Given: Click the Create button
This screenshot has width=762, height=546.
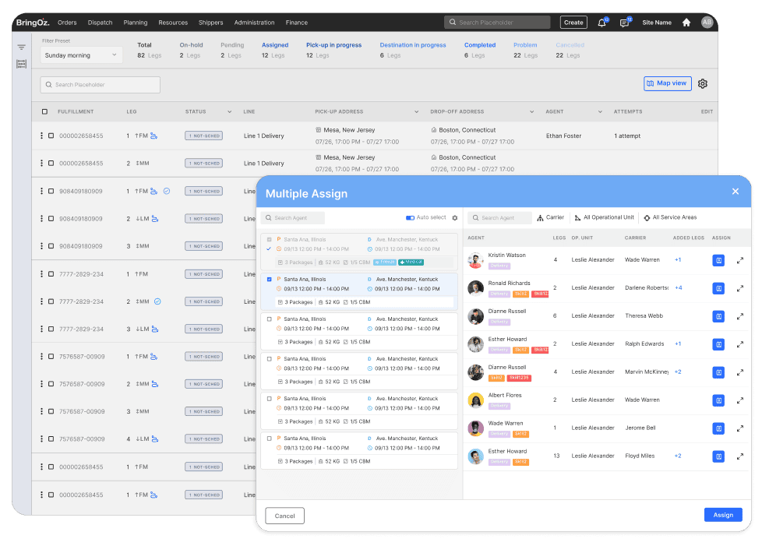Looking at the screenshot, I should click(573, 23).
